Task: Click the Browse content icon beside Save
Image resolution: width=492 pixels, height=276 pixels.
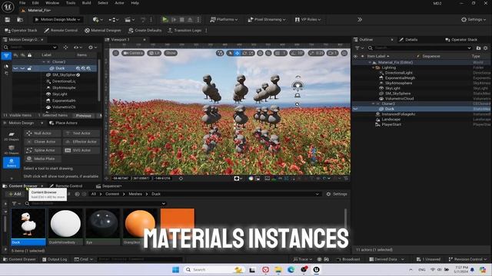Action: click(20, 19)
